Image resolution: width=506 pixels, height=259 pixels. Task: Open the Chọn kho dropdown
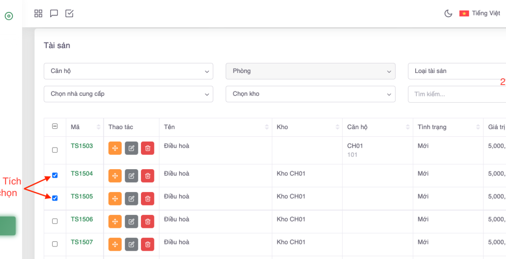tap(310, 94)
